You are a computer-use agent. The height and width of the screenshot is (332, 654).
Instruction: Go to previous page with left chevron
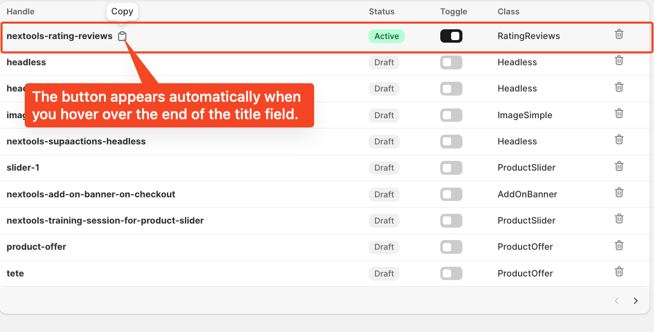click(616, 301)
